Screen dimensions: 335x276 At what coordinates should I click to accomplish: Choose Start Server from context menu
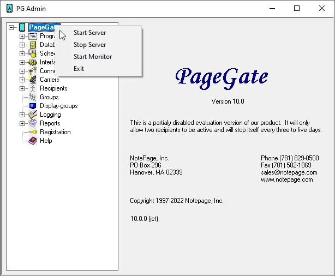[98, 33]
